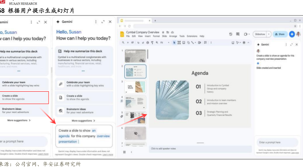This screenshot has height=168, width=303.
Task: Expand the Slideshow dropdown arrow
Action: pos(269,34)
